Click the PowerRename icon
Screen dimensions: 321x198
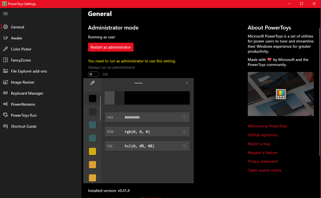tap(5, 104)
